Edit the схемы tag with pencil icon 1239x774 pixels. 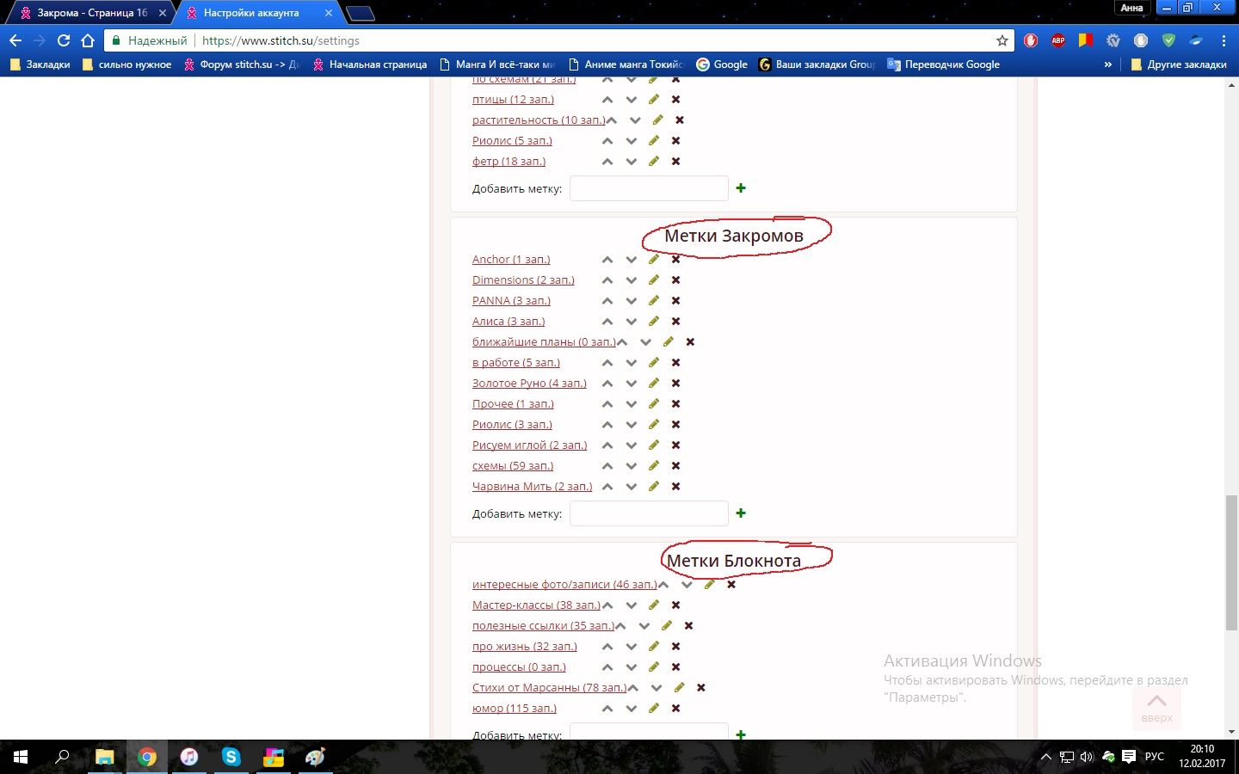654,466
